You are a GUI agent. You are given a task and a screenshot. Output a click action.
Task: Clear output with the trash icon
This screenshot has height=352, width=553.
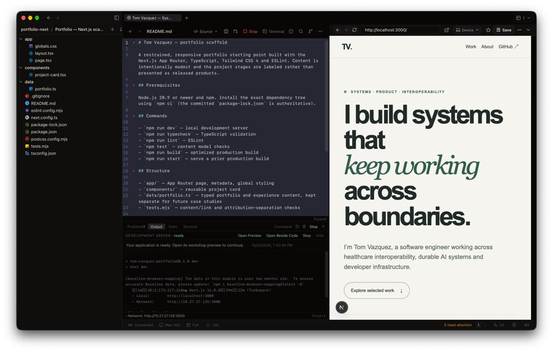[x=304, y=227]
